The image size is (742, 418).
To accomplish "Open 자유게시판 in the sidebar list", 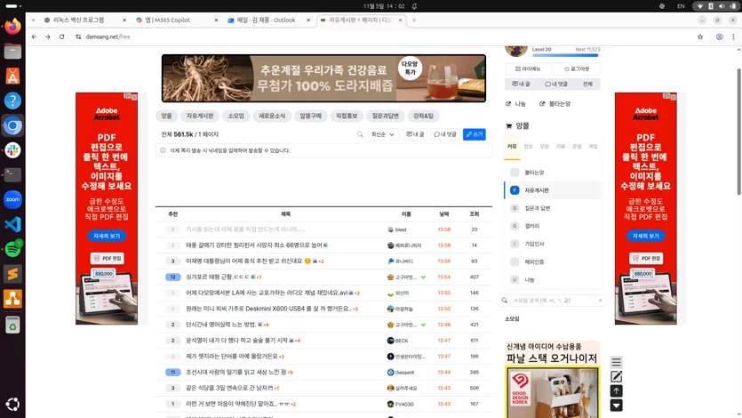I will [x=553, y=190].
